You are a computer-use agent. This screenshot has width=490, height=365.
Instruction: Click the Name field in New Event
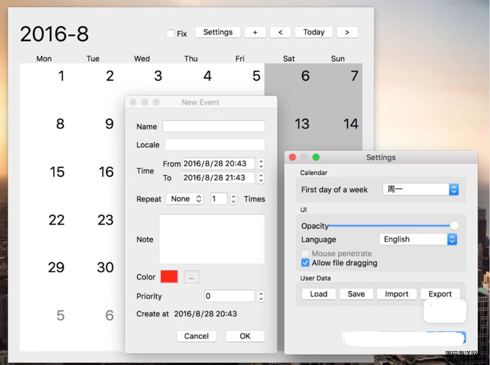coord(214,126)
